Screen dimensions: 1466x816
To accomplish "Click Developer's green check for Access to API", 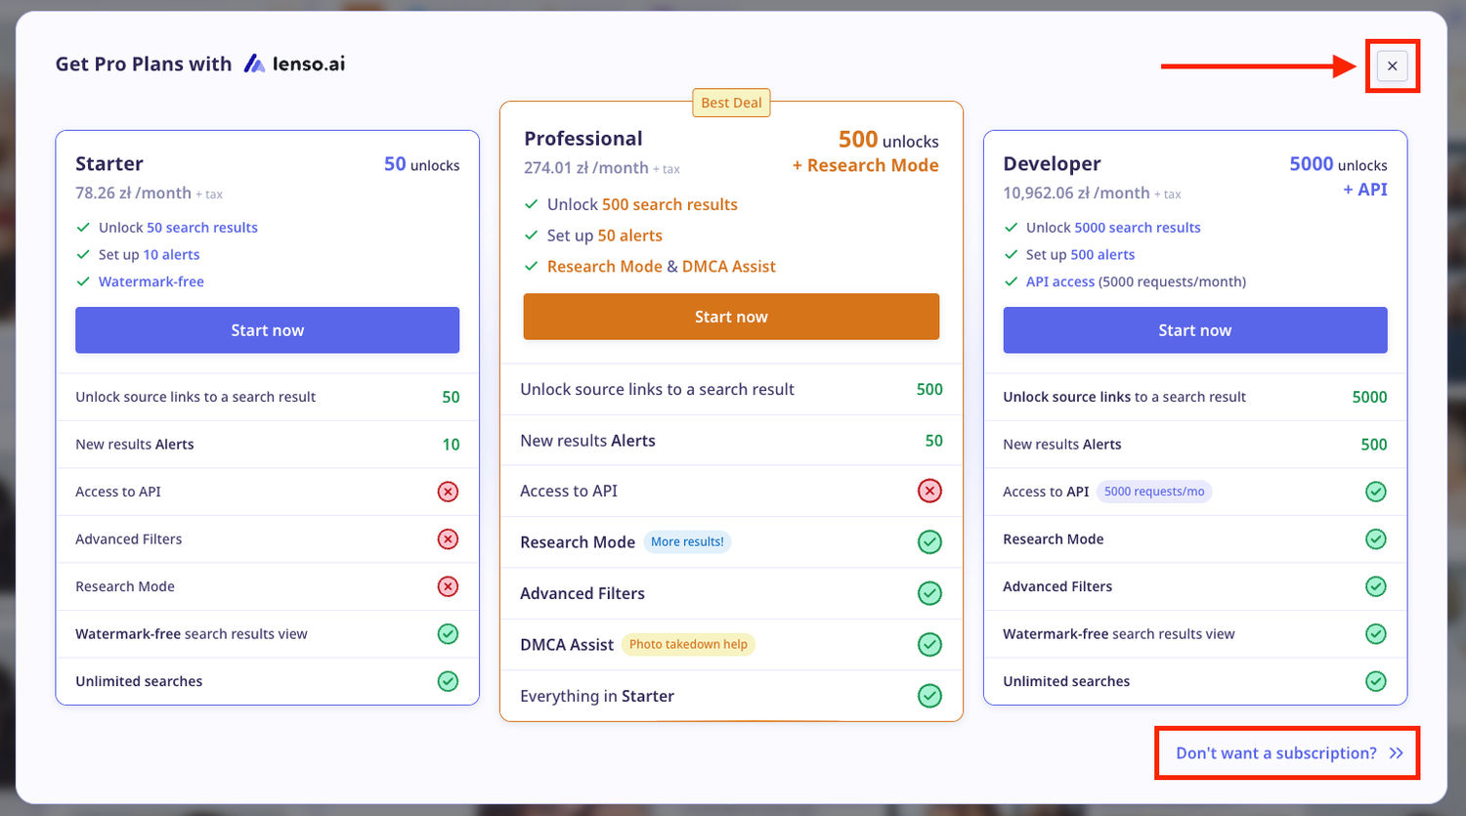I will pyautogui.click(x=1376, y=492).
